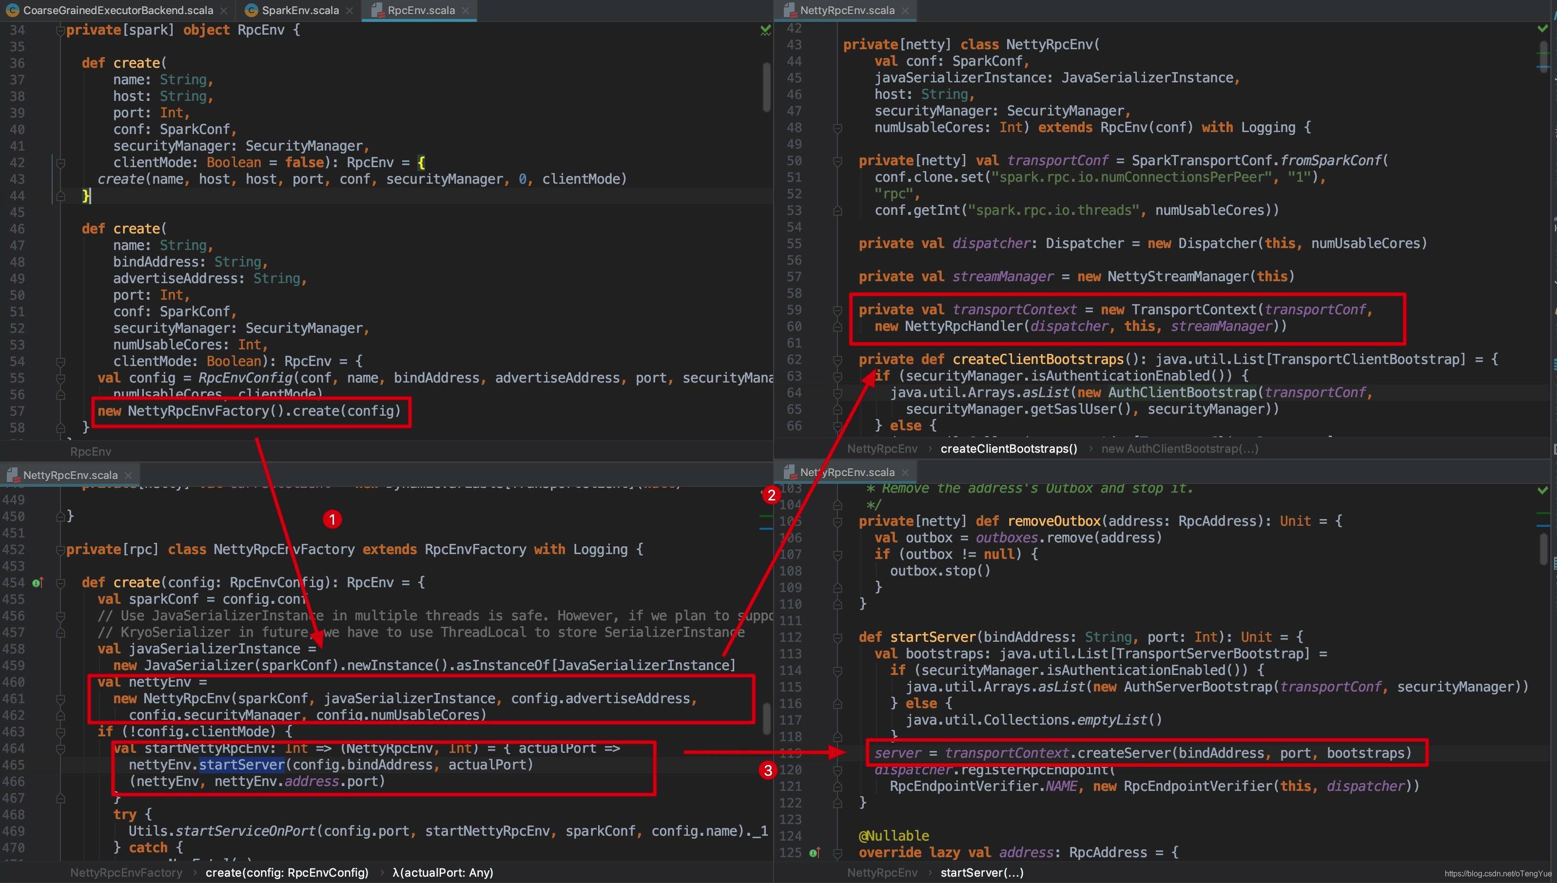Click the scrollbar in bottom-right NettyRpcEnv pane
The image size is (1557, 883).
tap(1543, 549)
